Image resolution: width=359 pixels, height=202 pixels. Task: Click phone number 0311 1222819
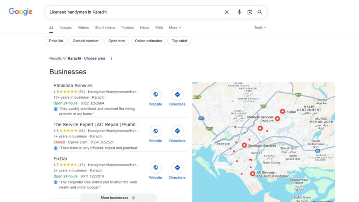92,176
